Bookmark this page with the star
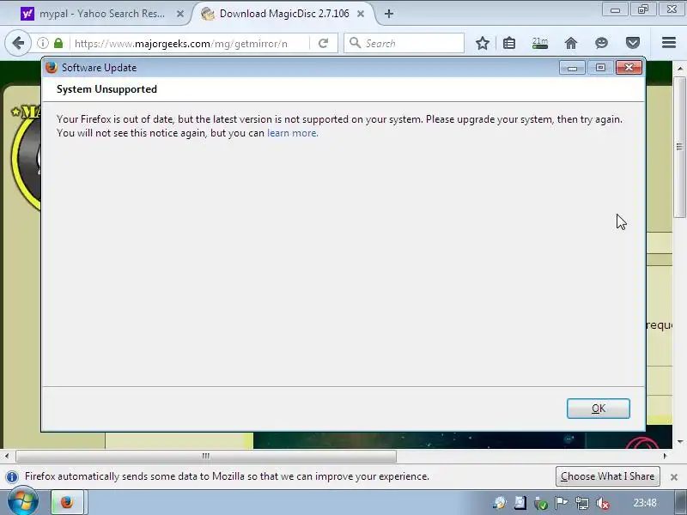687x515 pixels. [x=483, y=43]
